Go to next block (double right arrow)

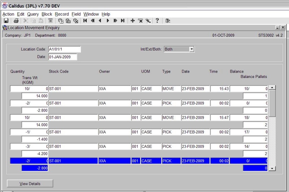pyautogui.click(x=115, y=21)
